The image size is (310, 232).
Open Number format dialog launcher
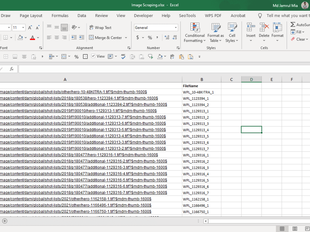point(178,48)
